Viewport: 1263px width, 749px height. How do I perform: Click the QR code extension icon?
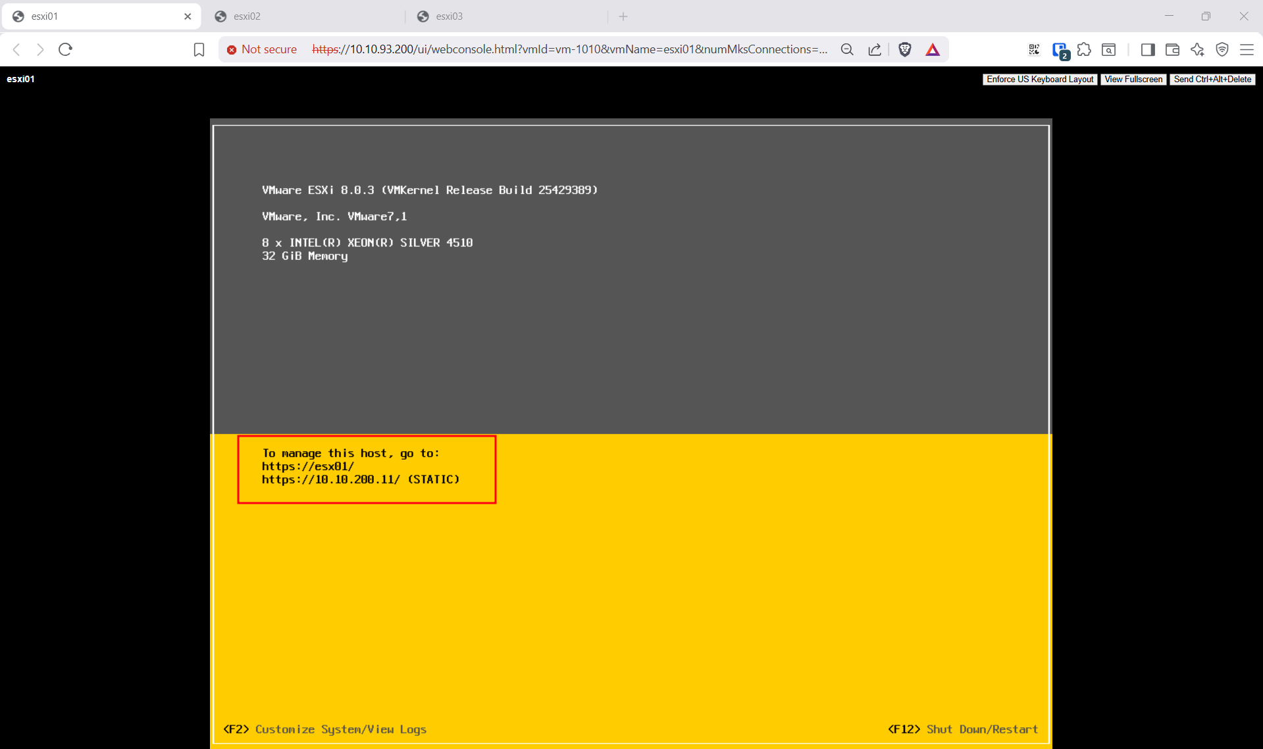click(1034, 49)
